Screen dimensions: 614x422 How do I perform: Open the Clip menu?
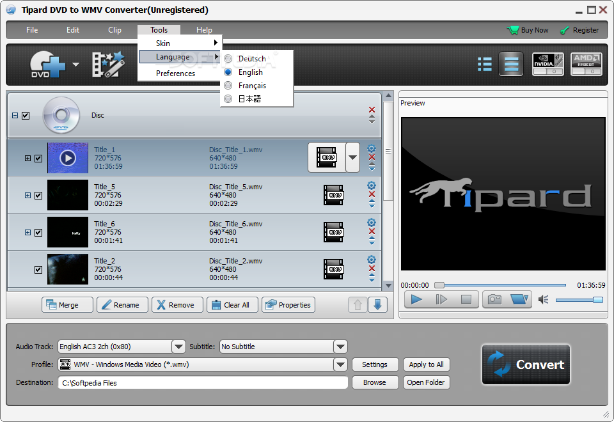click(114, 30)
